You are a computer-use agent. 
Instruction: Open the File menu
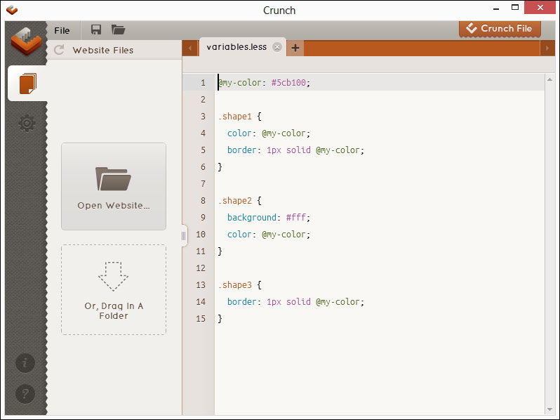click(x=62, y=30)
